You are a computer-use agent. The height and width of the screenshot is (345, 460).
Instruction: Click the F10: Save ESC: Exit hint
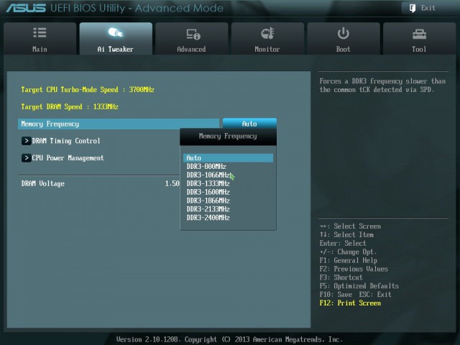tap(355, 294)
